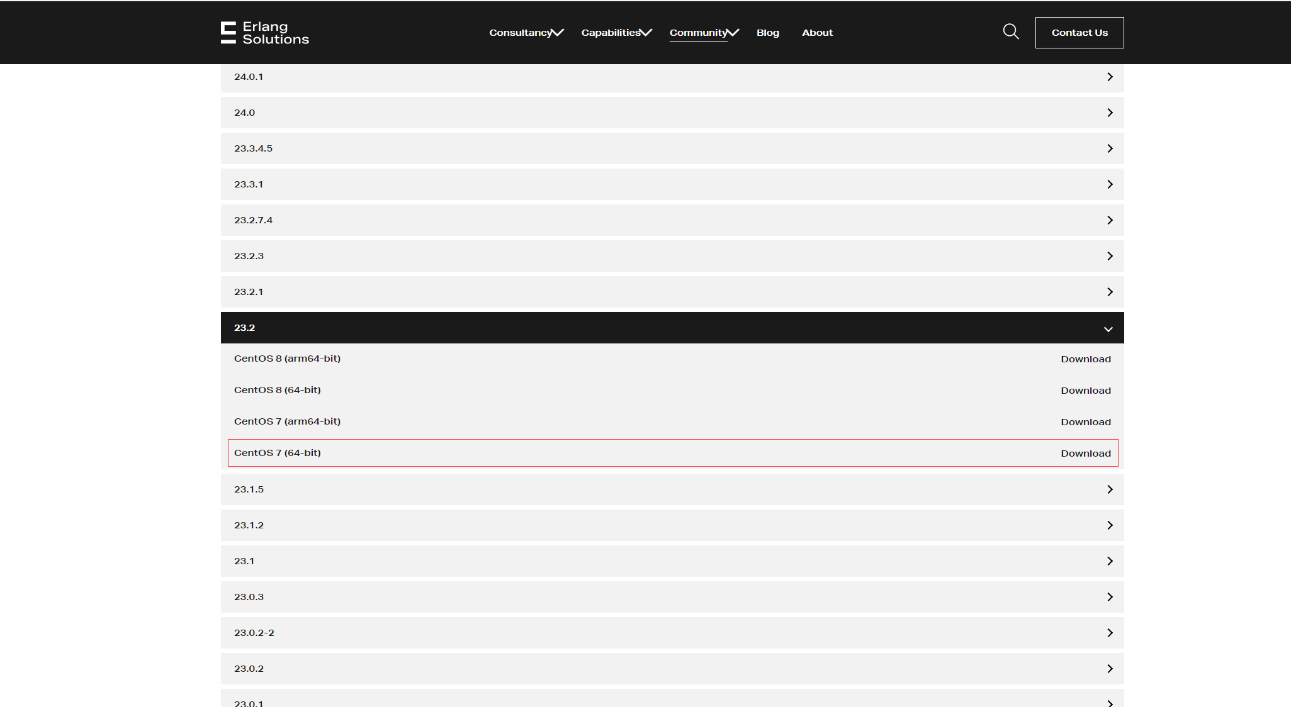The width and height of the screenshot is (1291, 707).
Task: Expand the 23.1.2 version row
Action: (672, 525)
